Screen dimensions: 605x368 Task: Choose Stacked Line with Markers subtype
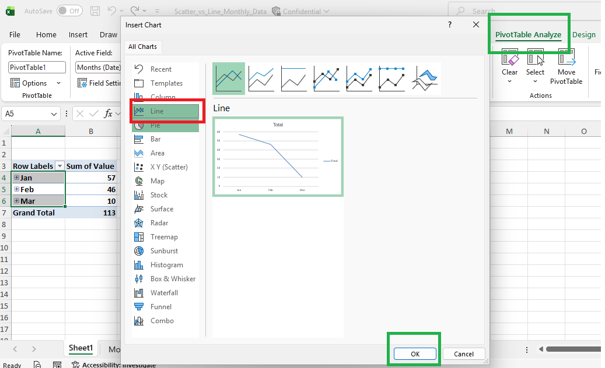[x=359, y=79]
